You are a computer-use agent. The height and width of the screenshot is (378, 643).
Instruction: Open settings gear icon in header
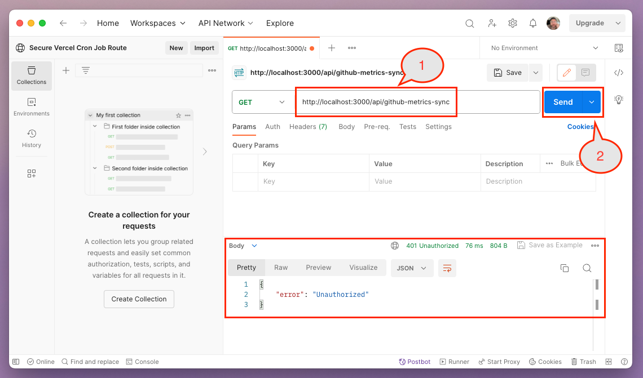pos(512,23)
